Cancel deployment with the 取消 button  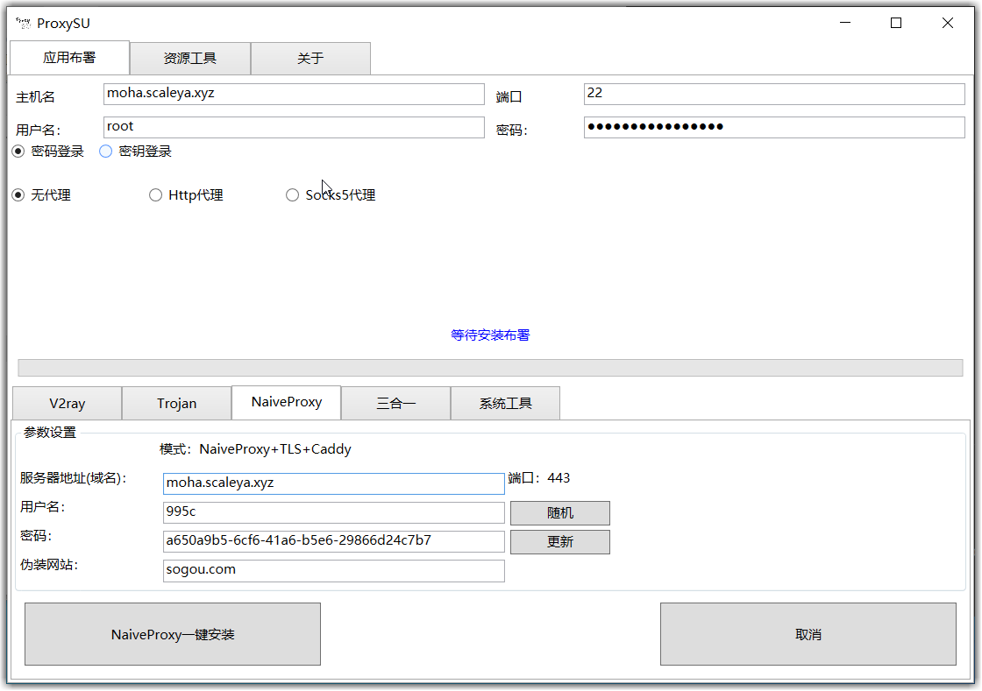pyautogui.click(x=808, y=633)
